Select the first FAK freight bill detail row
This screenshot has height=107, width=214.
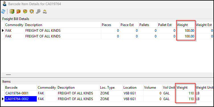point(107,31)
